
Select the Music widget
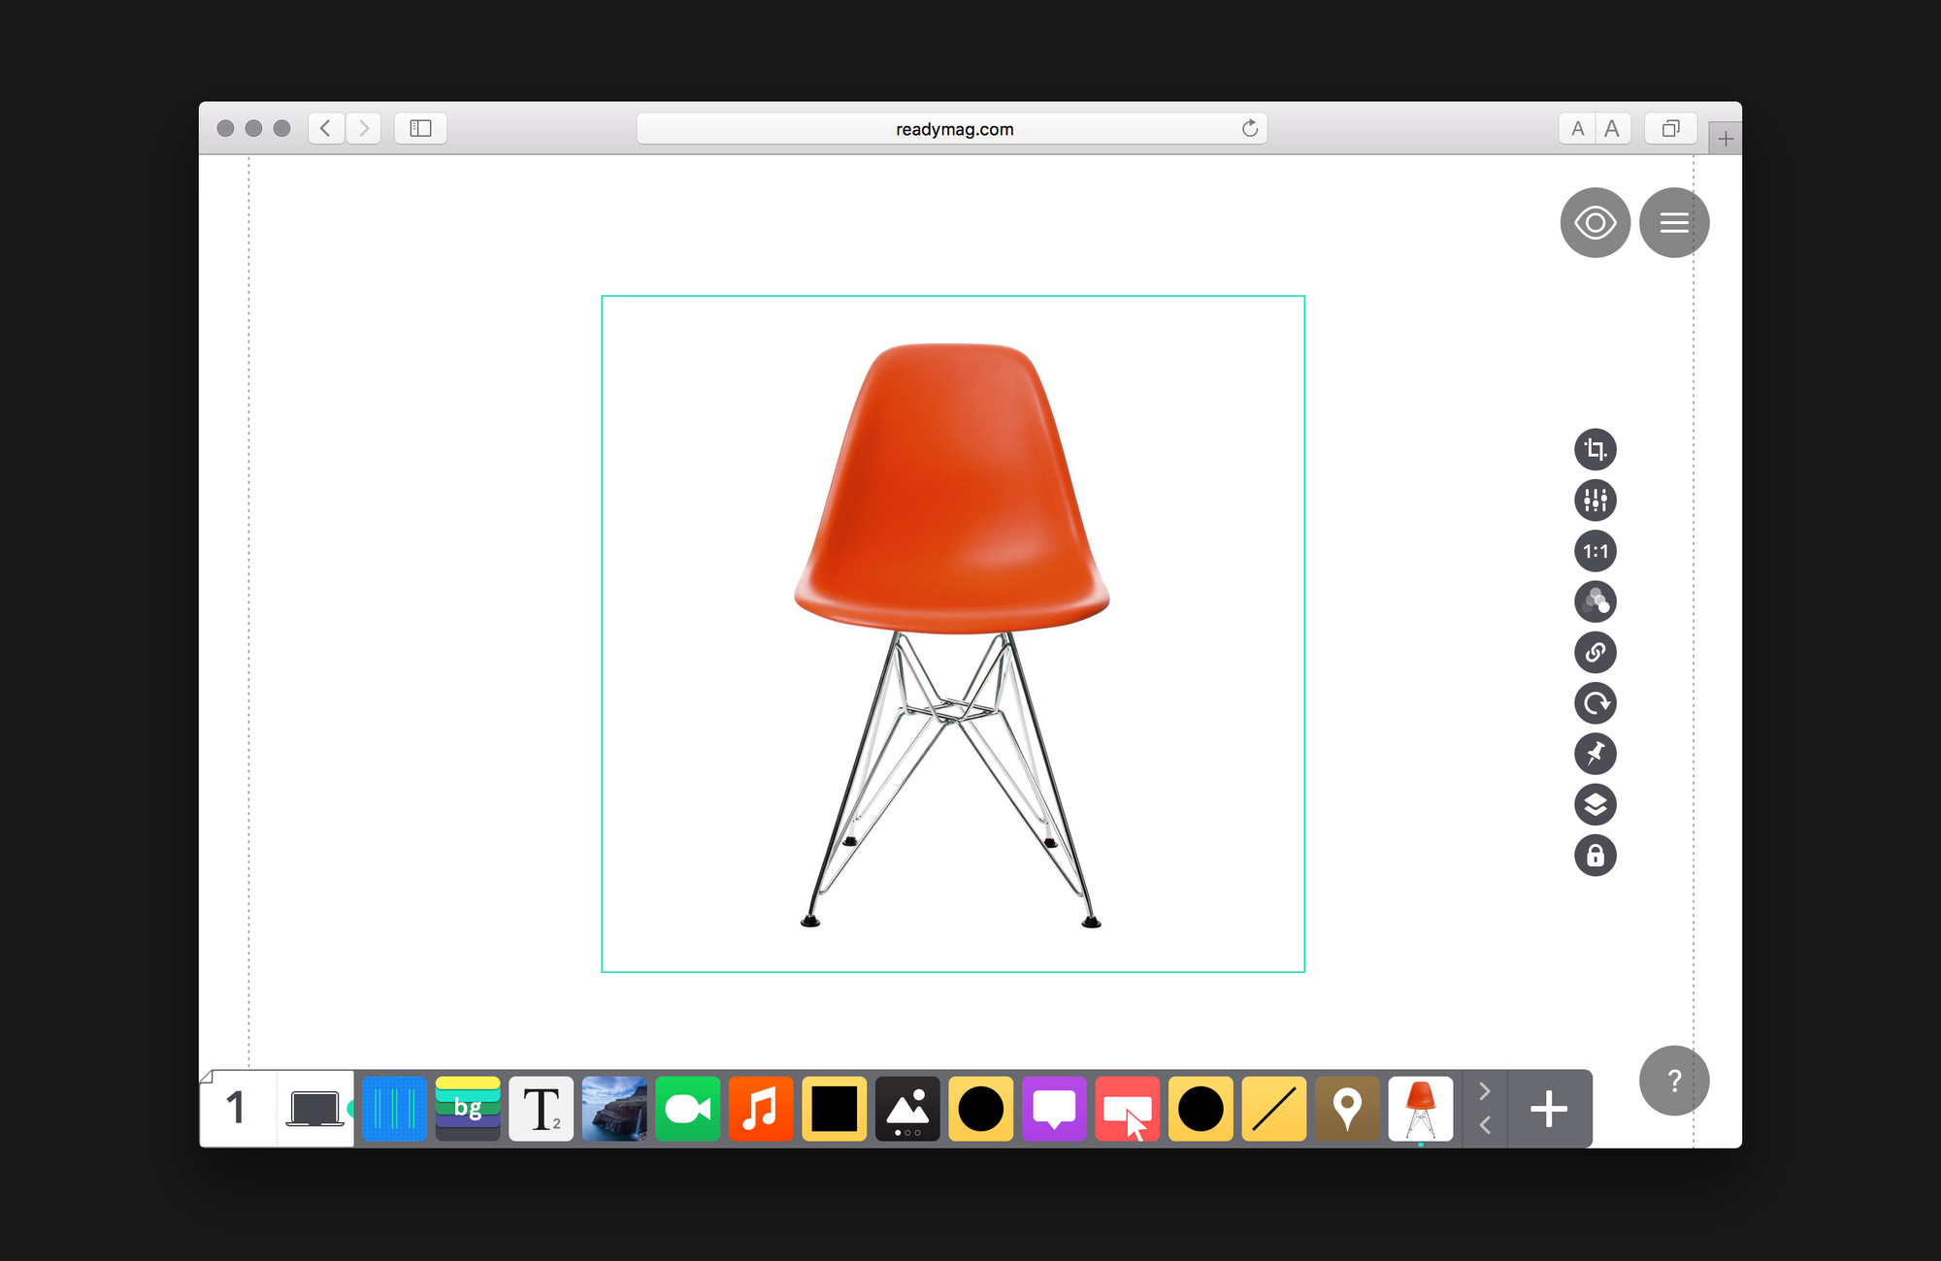(x=761, y=1109)
